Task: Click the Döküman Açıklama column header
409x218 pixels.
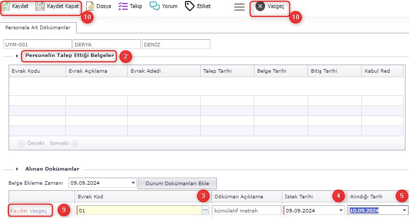Action: pos(247,196)
